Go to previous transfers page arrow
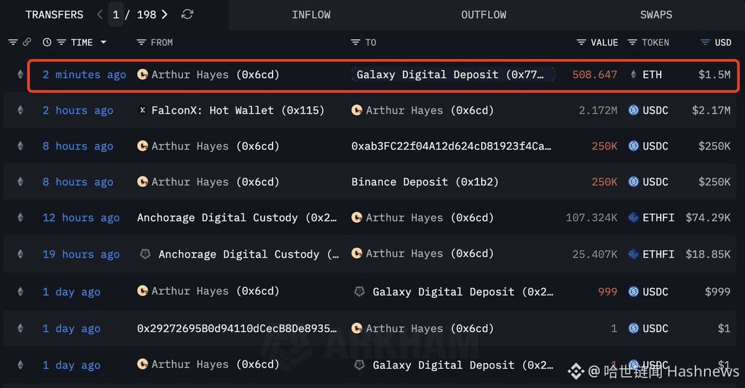This screenshot has height=388, width=745. click(x=100, y=14)
